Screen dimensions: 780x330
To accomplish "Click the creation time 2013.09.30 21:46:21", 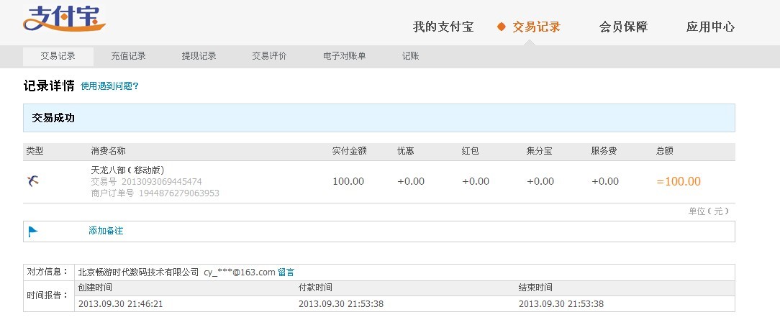I will 121,303.
